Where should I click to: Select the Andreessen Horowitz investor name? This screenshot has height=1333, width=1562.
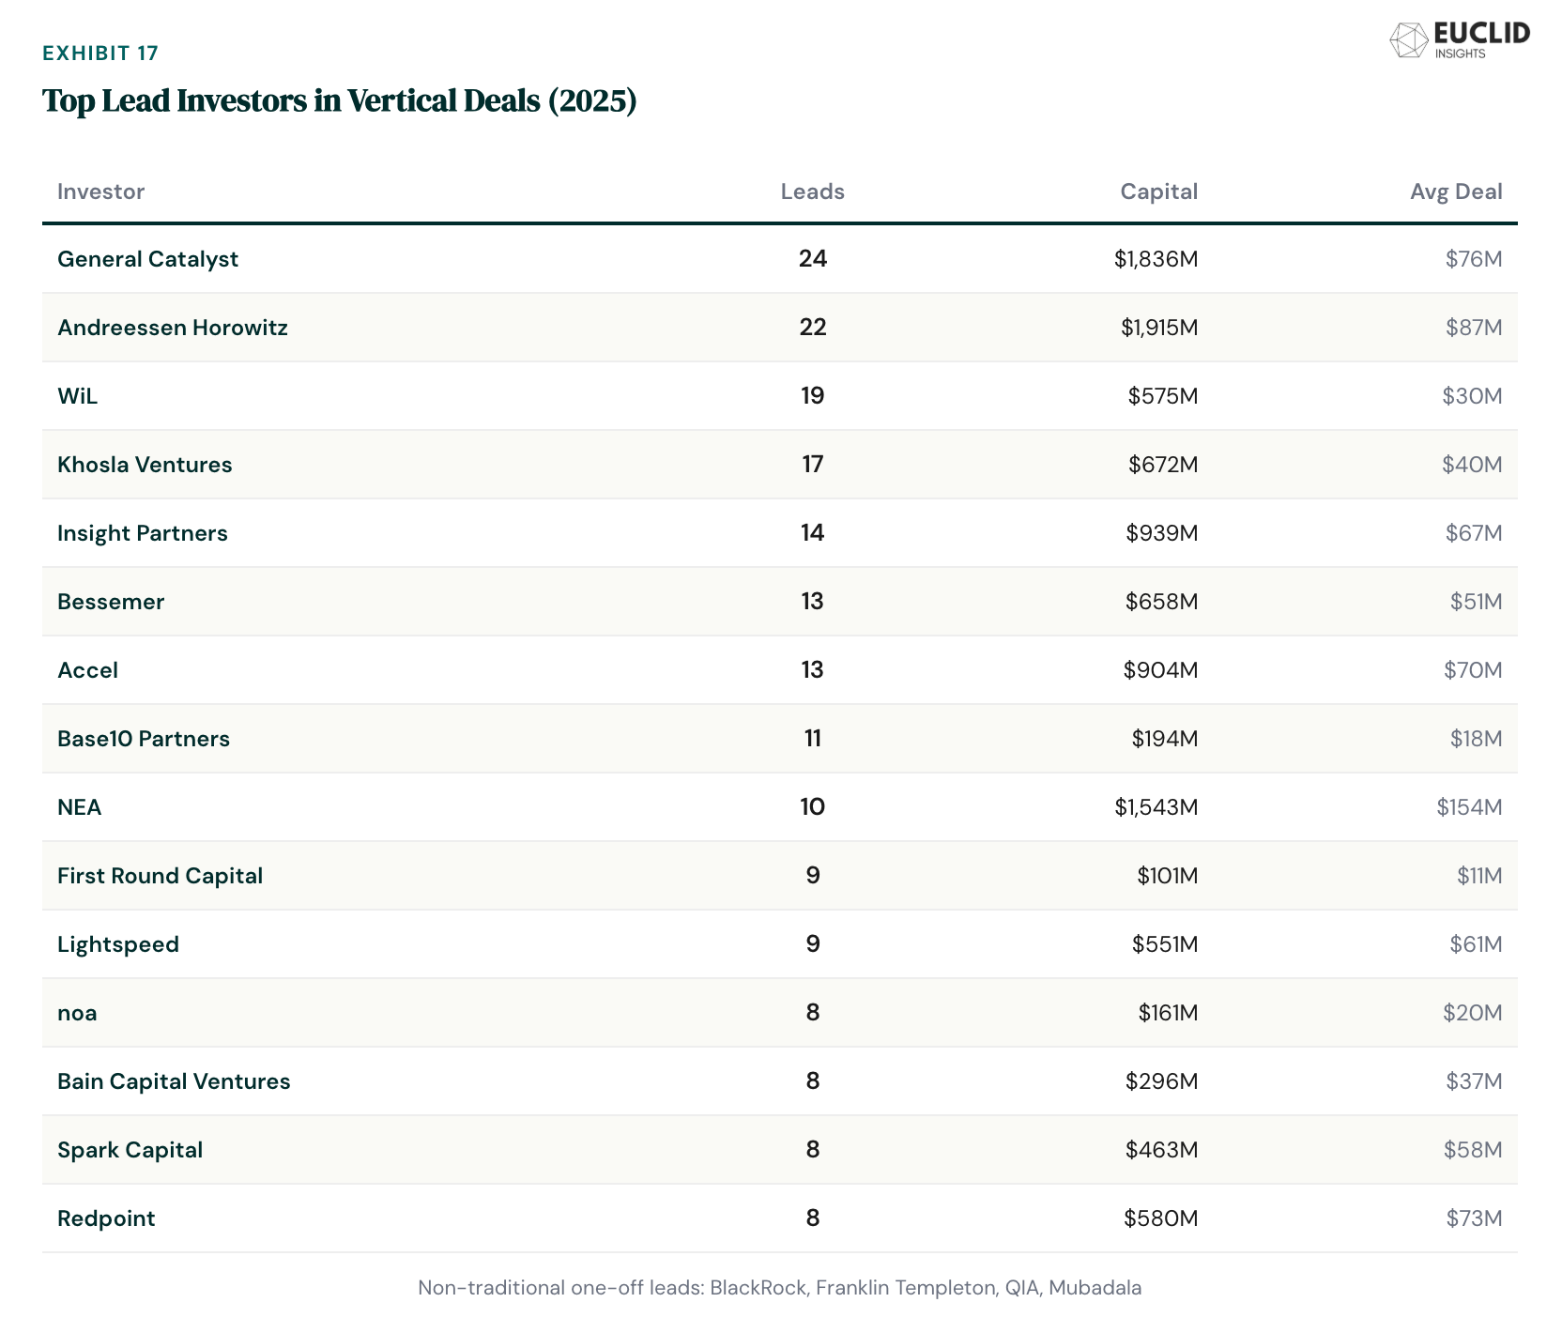[x=173, y=328]
